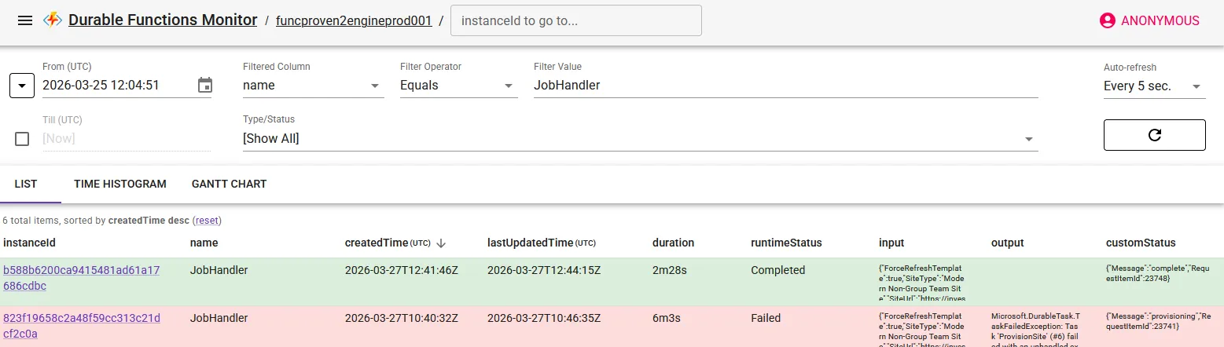Select the List tab
This screenshot has width=1224, height=347.
click(26, 184)
